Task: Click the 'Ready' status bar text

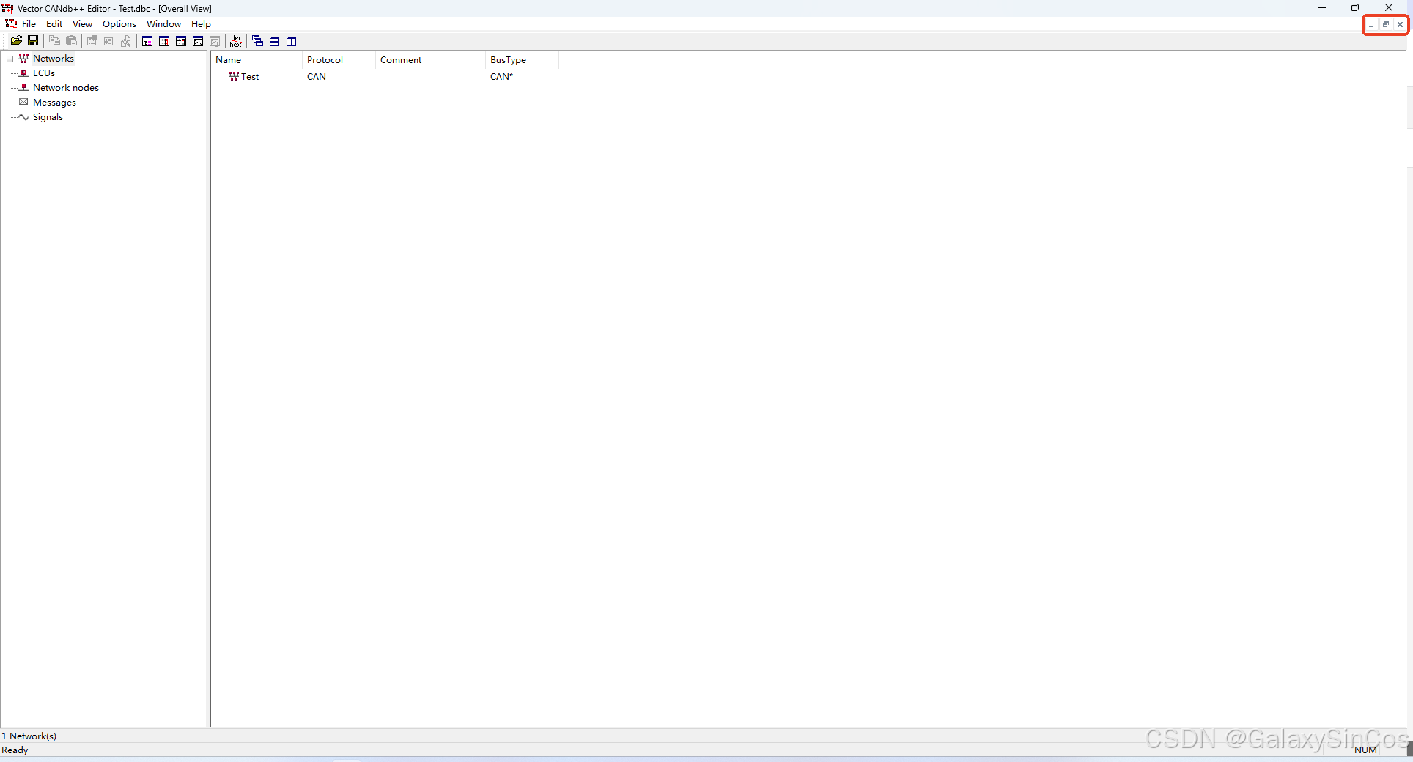Action: click(15, 750)
